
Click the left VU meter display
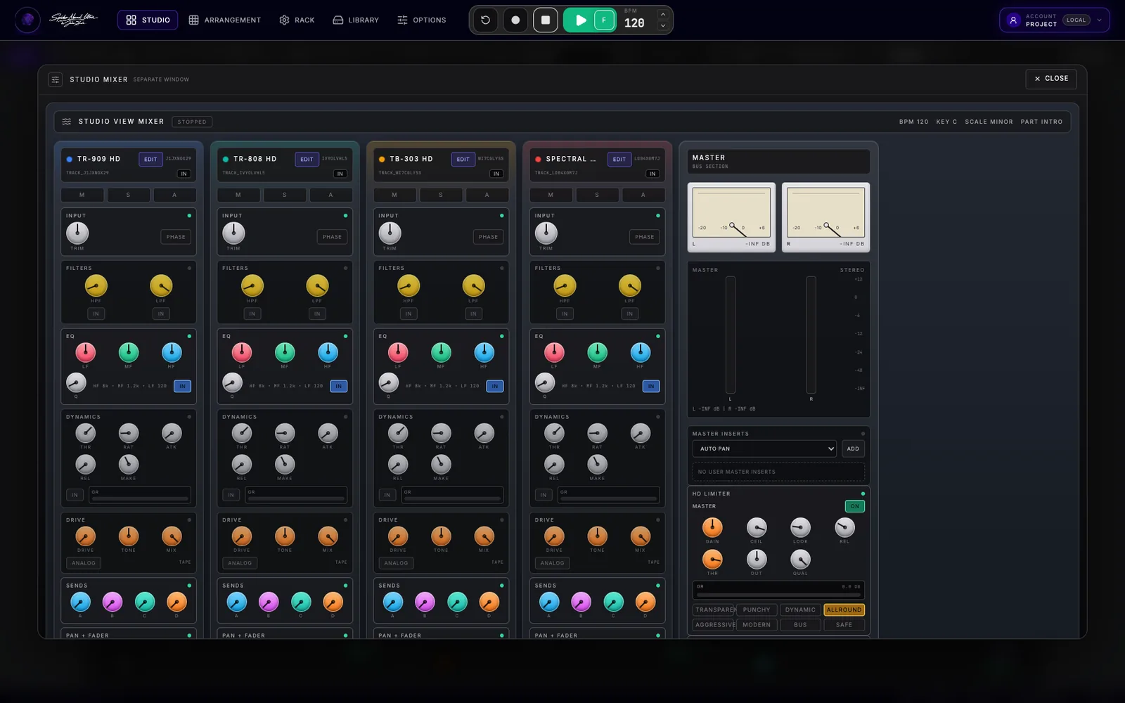click(x=731, y=217)
